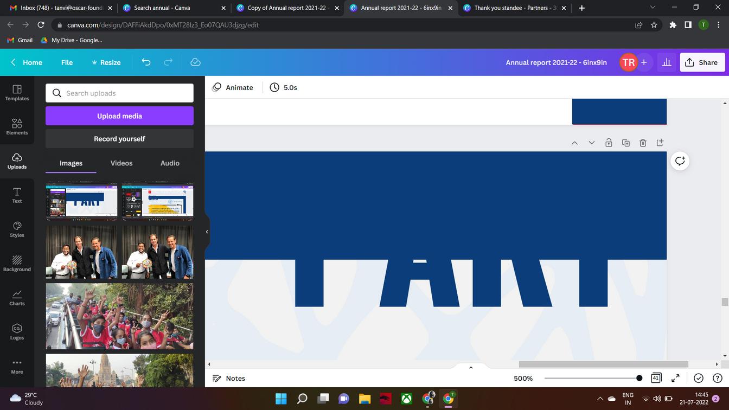The width and height of the screenshot is (729, 410).
Task: Select the first three-men photo upload
Action: tap(81, 252)
